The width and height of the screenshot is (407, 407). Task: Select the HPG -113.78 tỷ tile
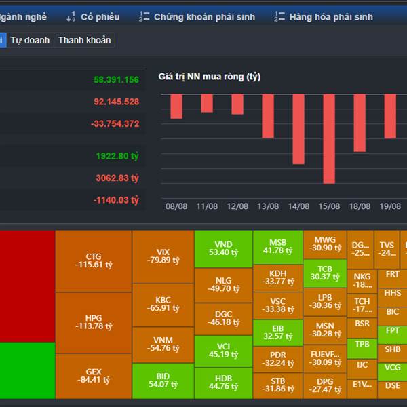94,323
